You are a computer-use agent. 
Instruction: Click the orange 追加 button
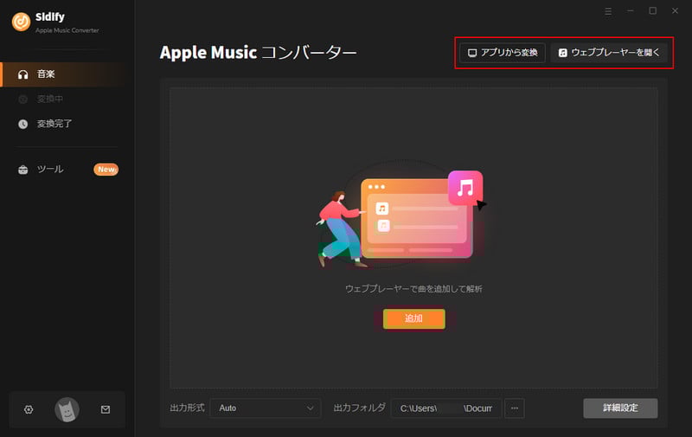coord(414,318)
